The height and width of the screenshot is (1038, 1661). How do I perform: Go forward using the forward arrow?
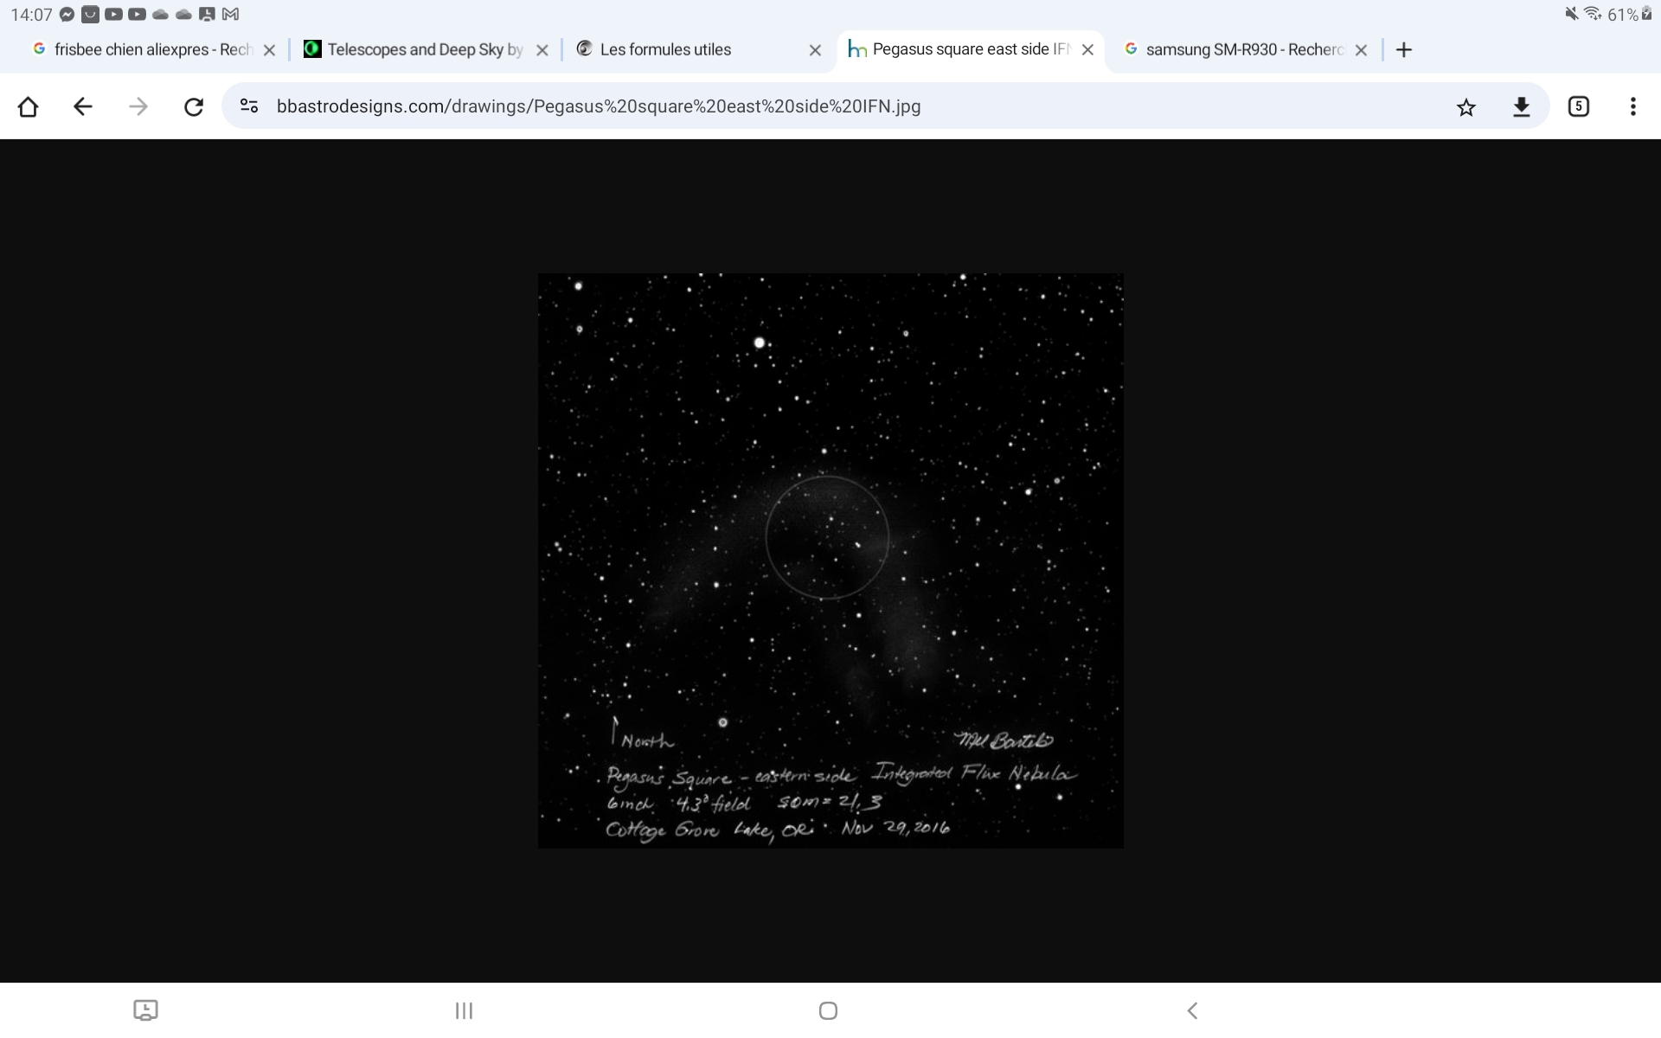pos(138,106)
